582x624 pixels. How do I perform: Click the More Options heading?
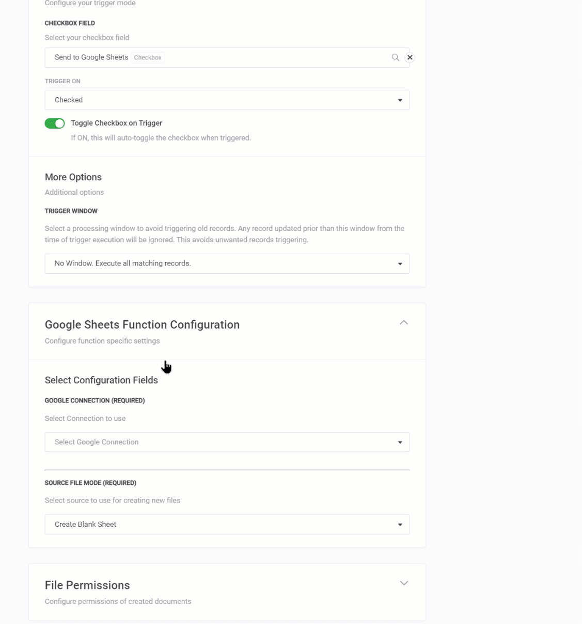(x=73, y=177)
